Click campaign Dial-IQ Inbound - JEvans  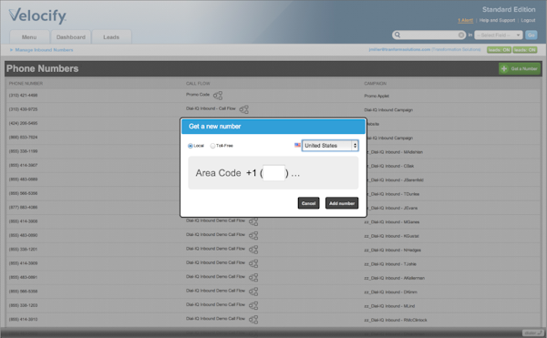pyautogui.click(x=392, y=208)
